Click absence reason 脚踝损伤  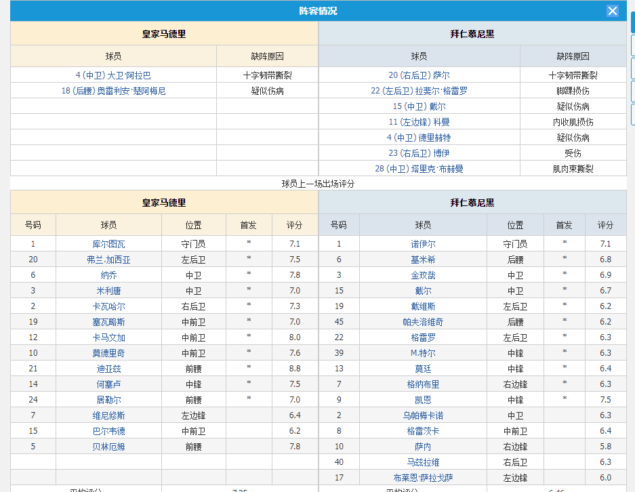click(x=573, y=91)
